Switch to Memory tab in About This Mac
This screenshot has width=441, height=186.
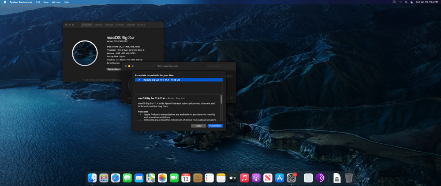120,25
